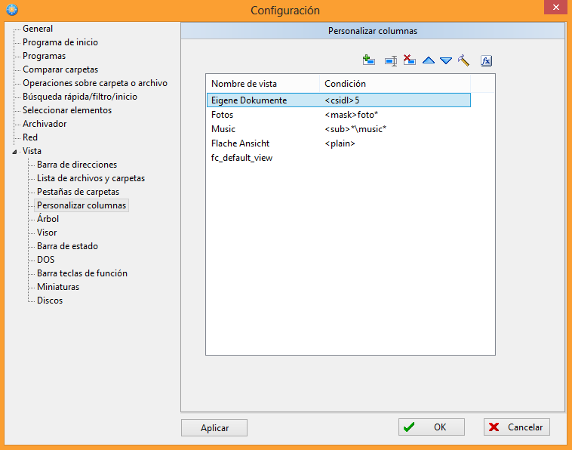Image resolution: width=572 pixels, height=450 pixels.
Task: Open Operaciones sobre carpeta o archivo
Action: pos(95,83)
